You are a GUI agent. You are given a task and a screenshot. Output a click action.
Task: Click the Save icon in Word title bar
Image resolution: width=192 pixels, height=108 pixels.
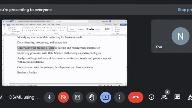click(15, 21)
